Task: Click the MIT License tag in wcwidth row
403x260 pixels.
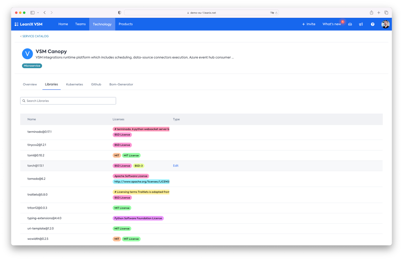Action: click(131, 239)
